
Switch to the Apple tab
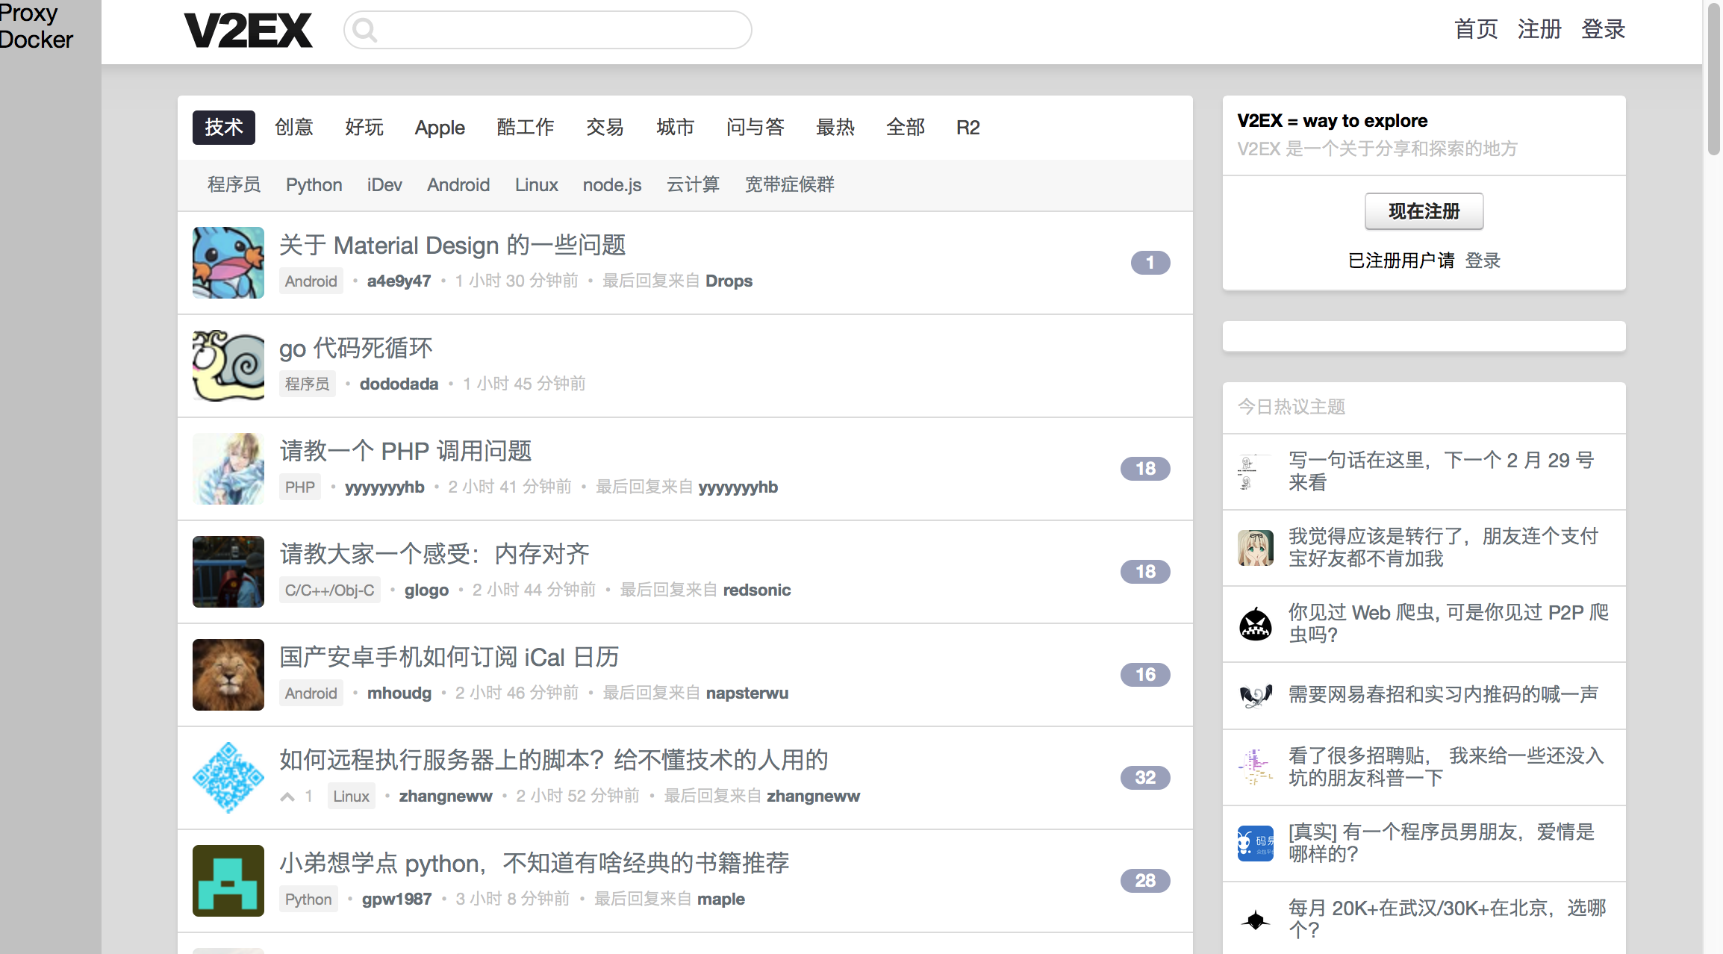(440, 128)
